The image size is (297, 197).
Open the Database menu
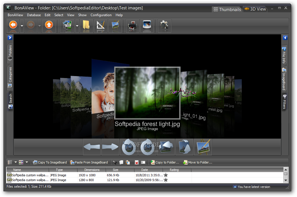point(34,15)
